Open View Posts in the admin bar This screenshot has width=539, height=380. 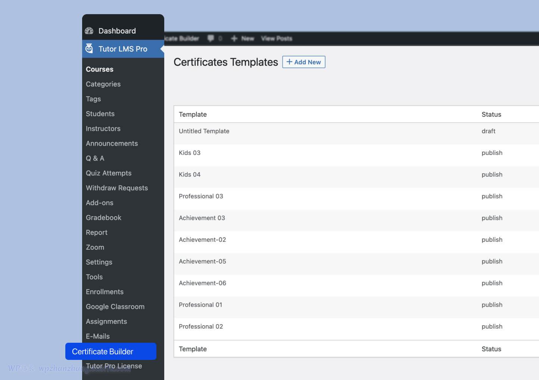[x=276, y=38]
